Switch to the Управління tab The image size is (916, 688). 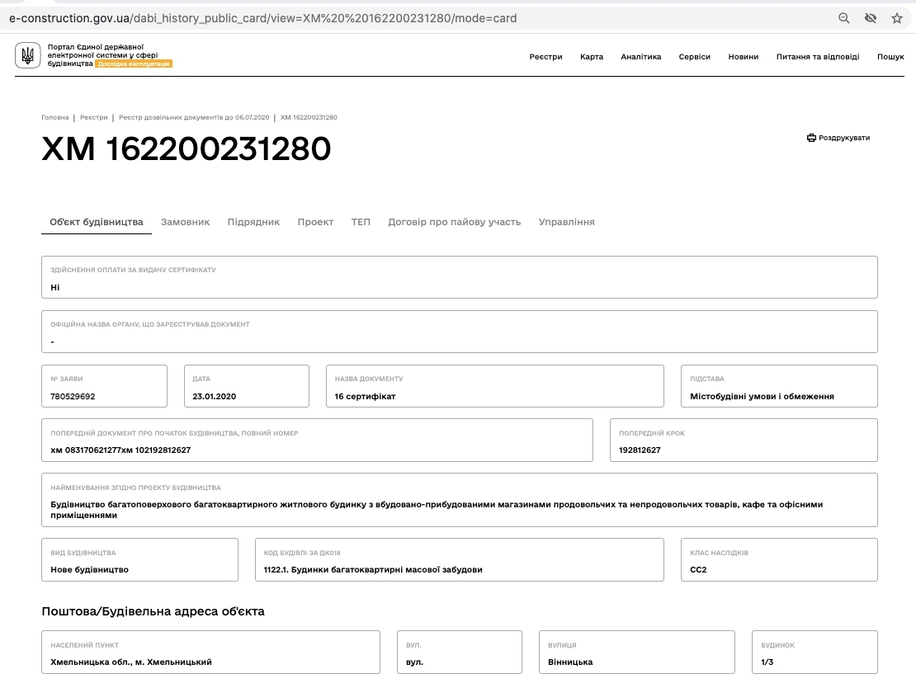(567, 222)
